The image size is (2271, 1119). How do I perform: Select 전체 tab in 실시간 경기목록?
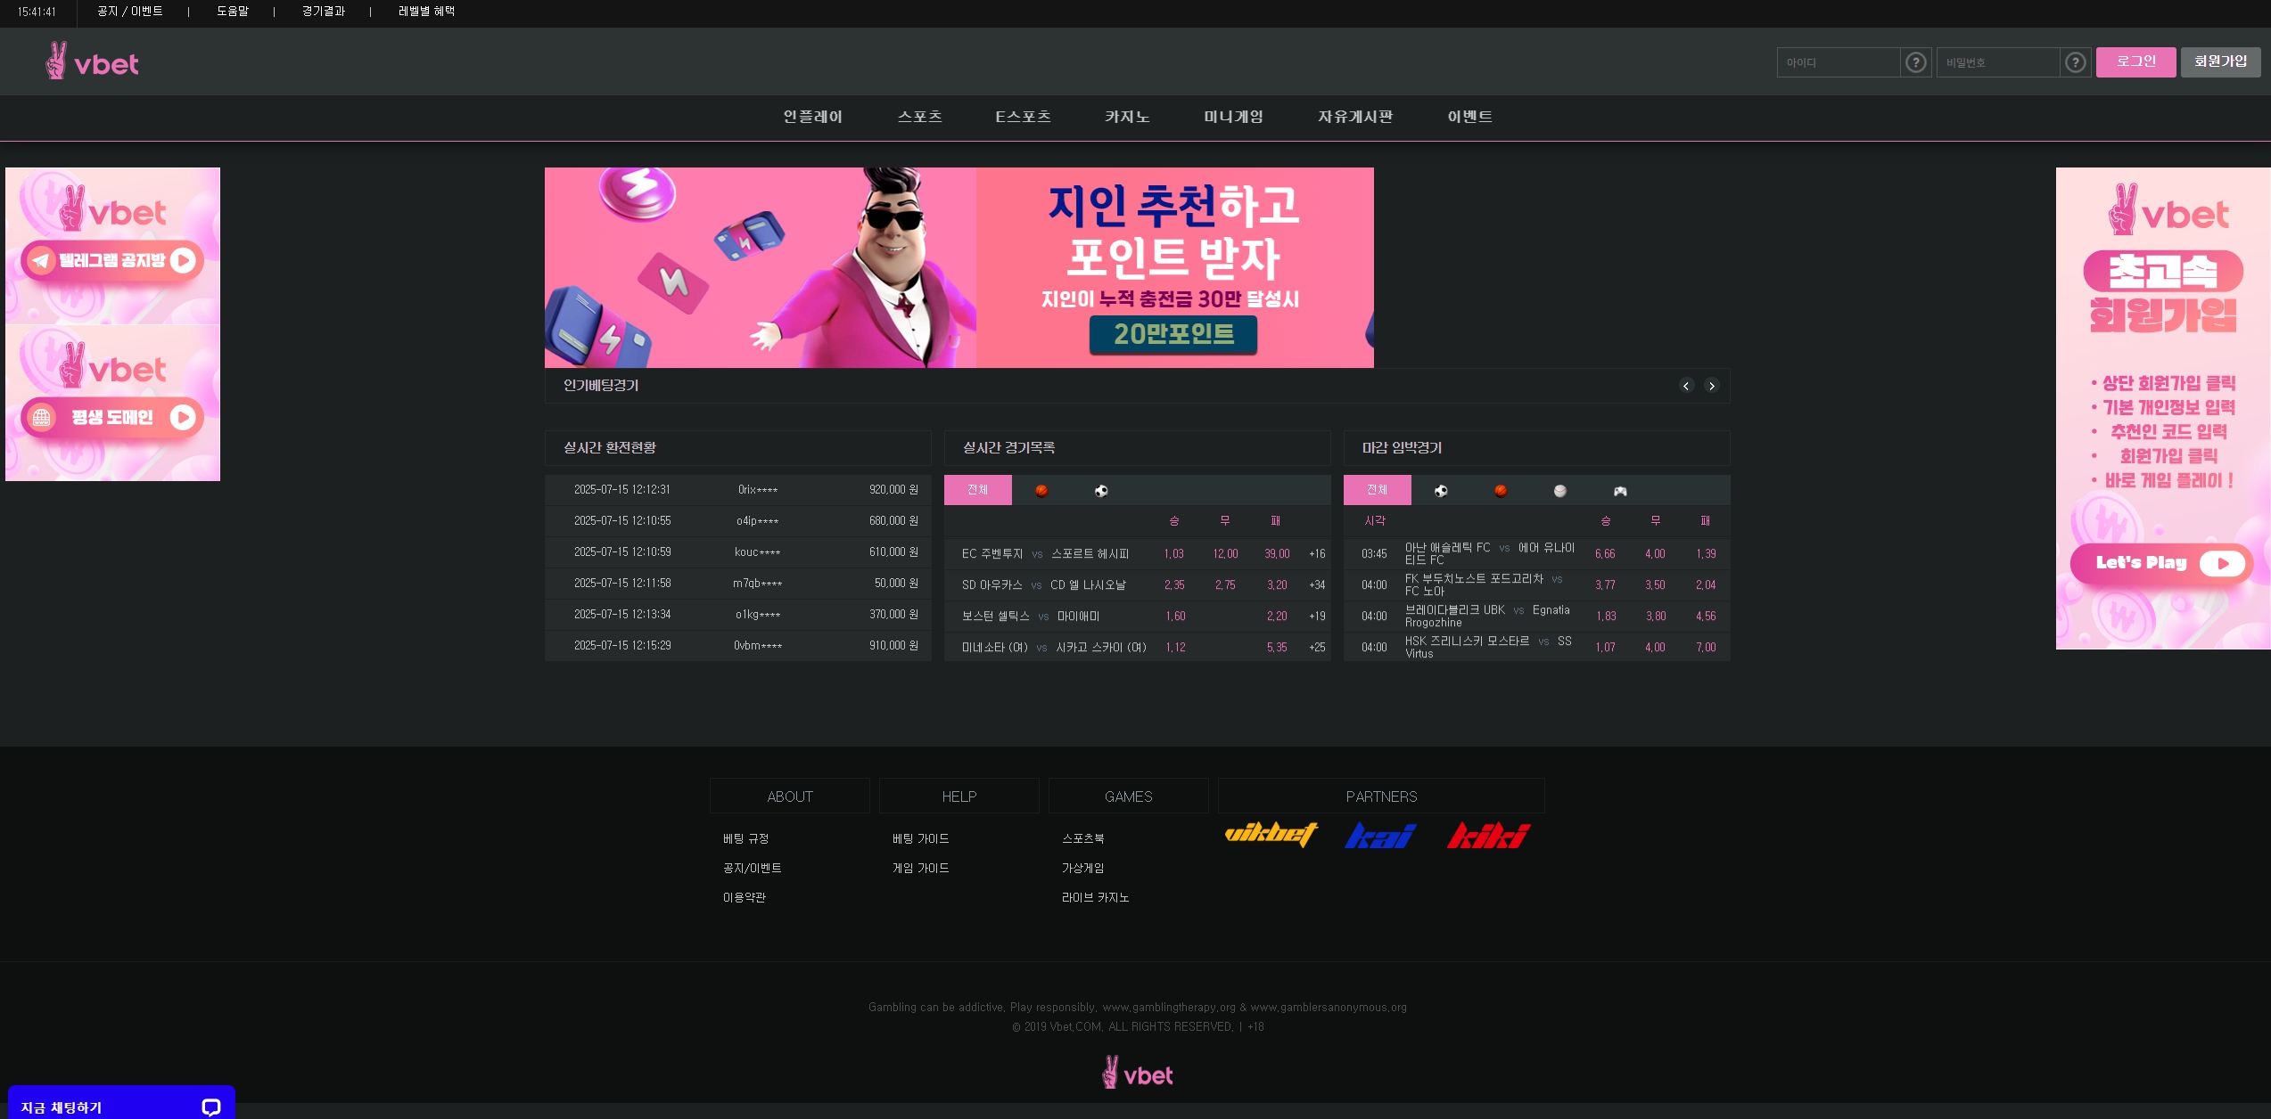[978, 490]
